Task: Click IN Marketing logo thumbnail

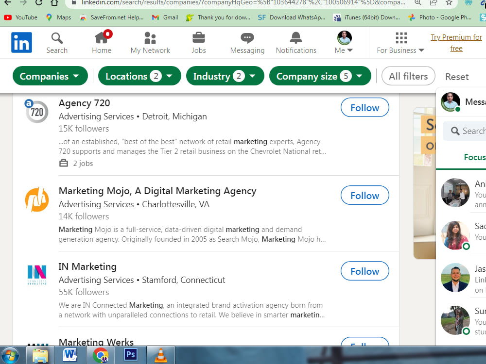Action: [37, 275]
